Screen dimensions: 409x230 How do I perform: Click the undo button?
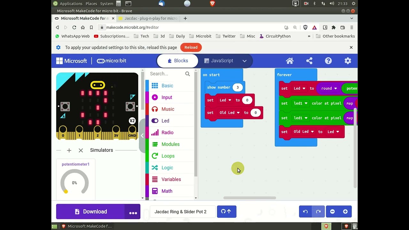click(305, 211)
